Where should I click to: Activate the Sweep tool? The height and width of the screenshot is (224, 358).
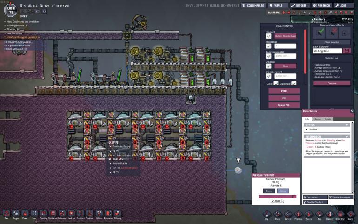[x=309, y=214]
